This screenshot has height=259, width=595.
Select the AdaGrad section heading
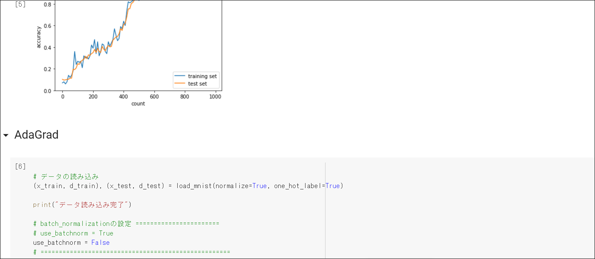(x=37, y=135)
